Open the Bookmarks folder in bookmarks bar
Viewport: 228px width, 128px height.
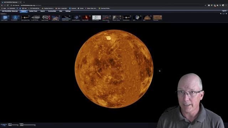point(11,9)
